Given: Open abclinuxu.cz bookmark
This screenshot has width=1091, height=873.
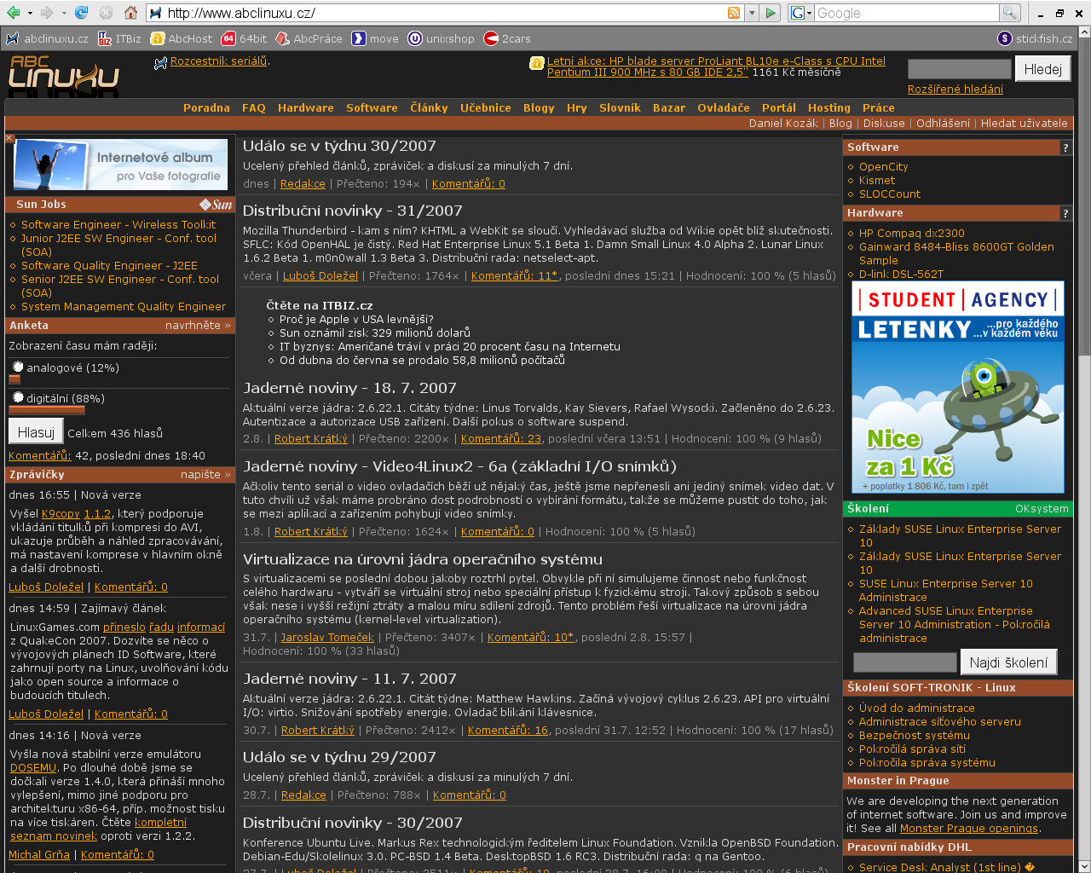Looking at the screenshot, I should 47,38.
